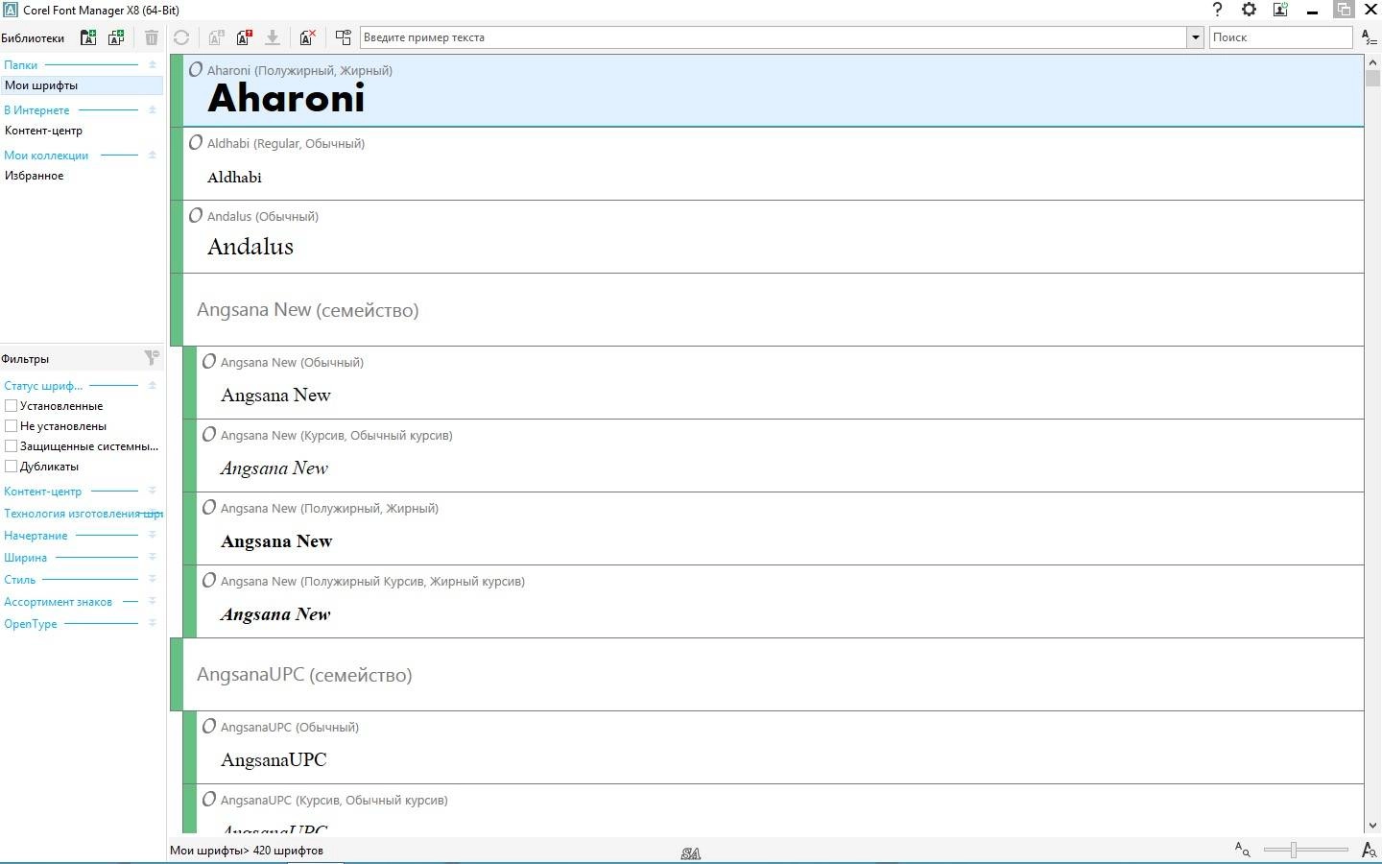
Task: Expand the OpenType filter group
Action: tap(152, 623)
